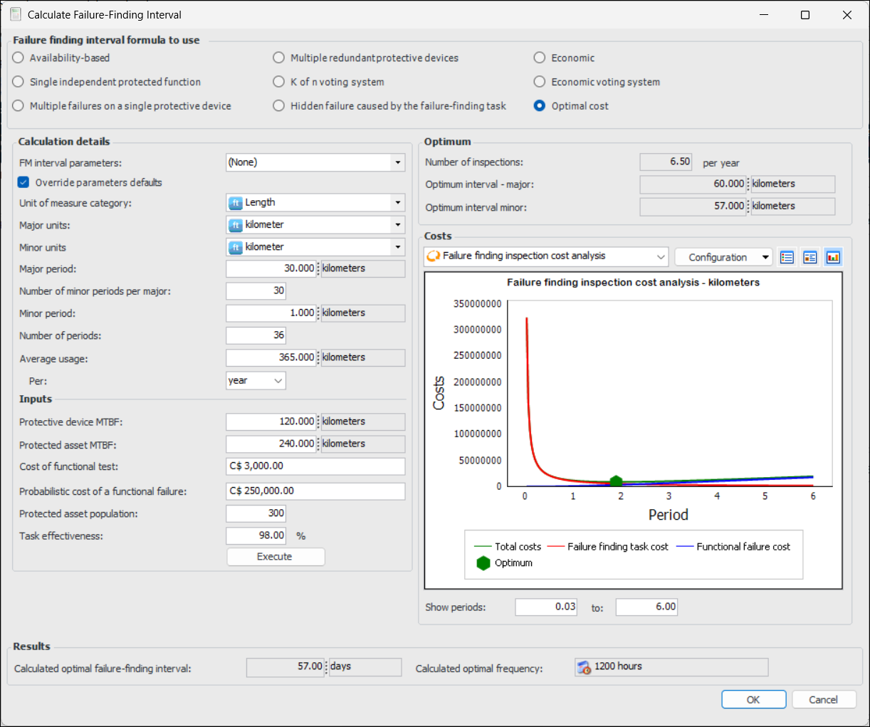Select the Economic radio button
This screenshot has height=727, width=870.
[x=540, y=58]
